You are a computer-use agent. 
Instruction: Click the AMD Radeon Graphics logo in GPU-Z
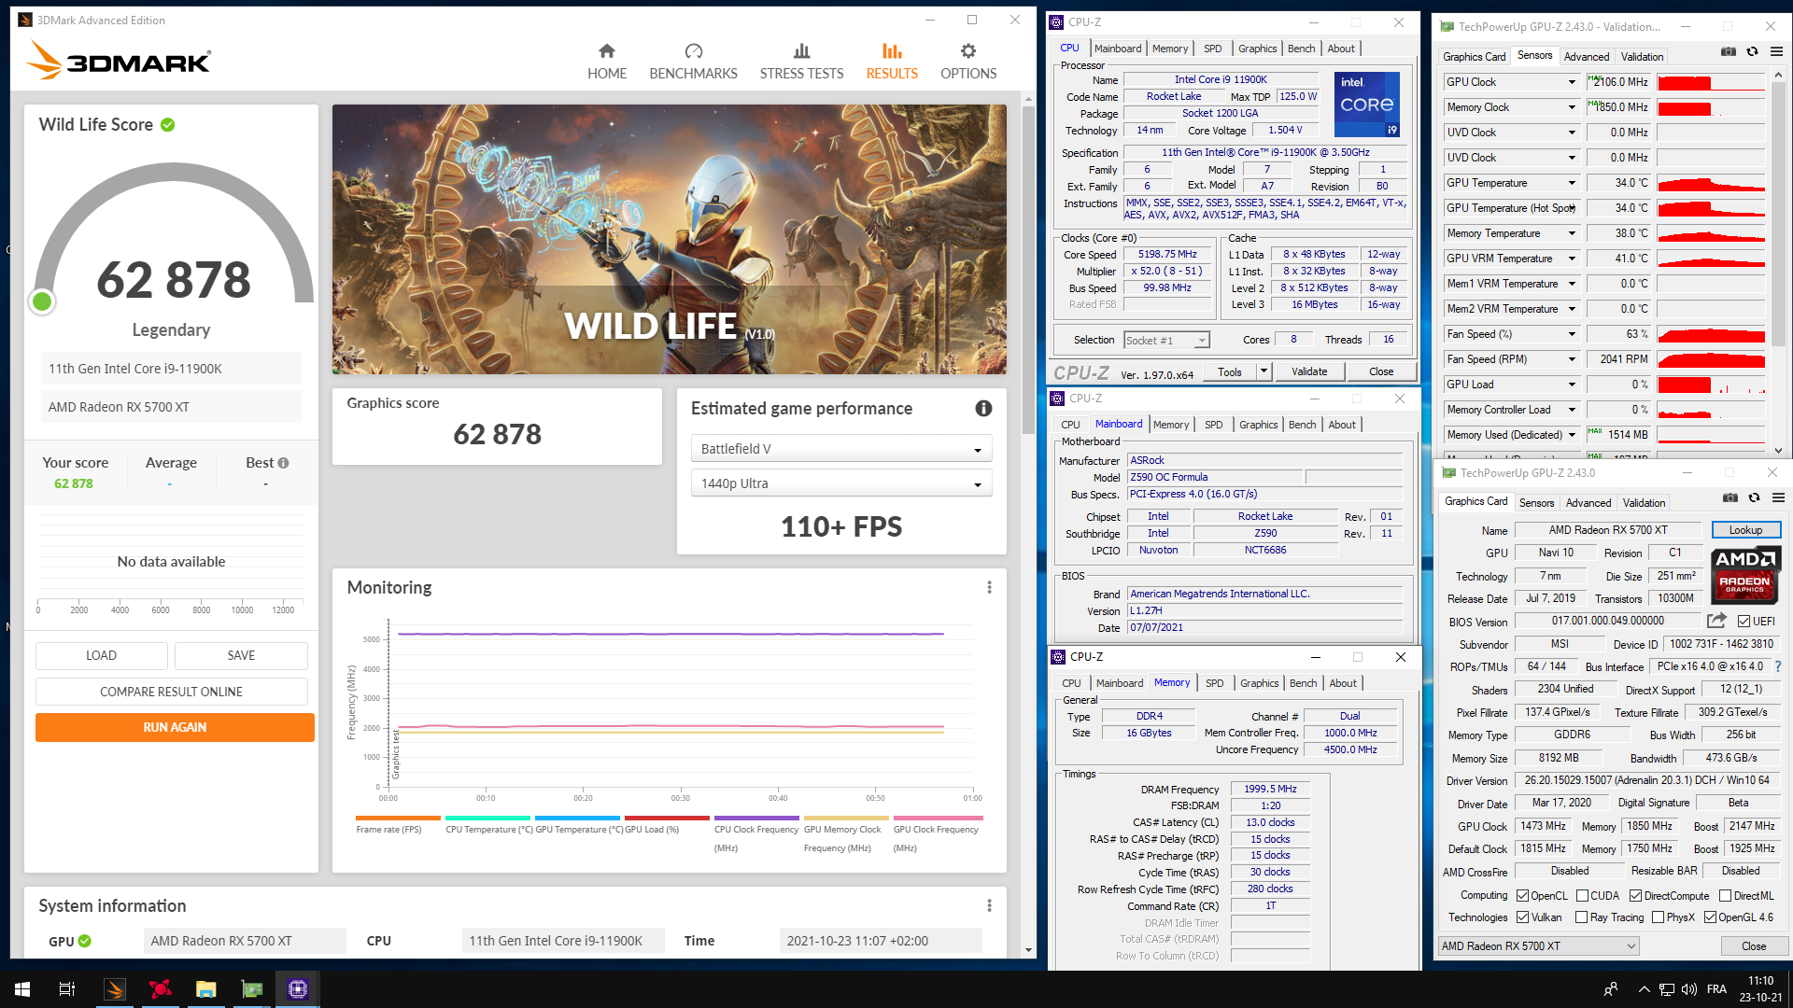(x=1744, y=575)
